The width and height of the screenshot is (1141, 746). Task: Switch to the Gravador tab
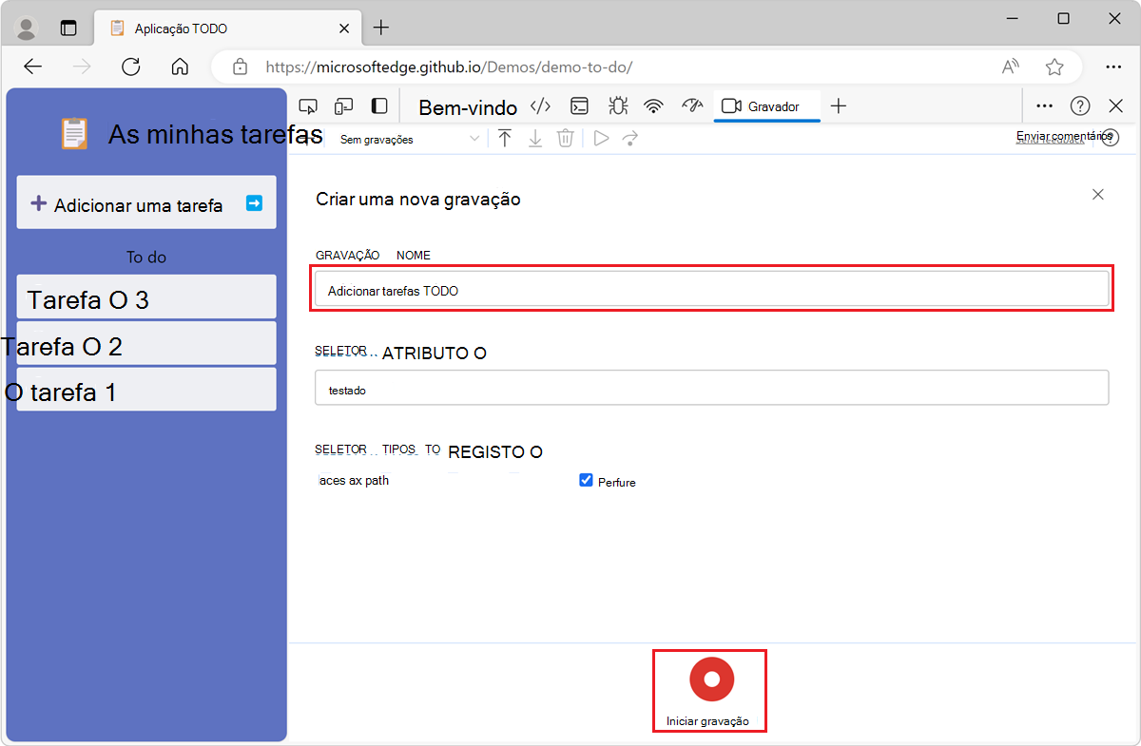(x=766, y=105)
